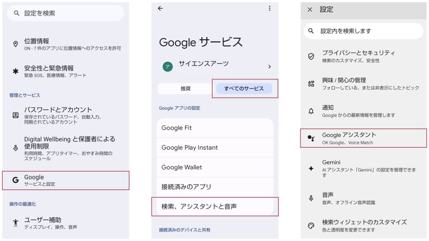The image size is (429, 241).
Task: Open Google サービスと設定 entry
Action: pyautogui.click(x=66, y=180)
